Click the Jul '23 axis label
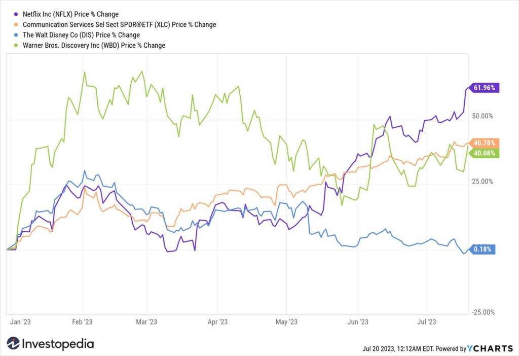Viewport: 519px width, 356px height. [427, 322]
